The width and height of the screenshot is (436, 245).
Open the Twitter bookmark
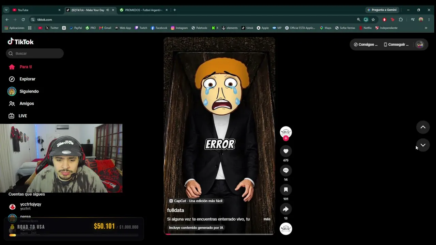coord(52,28)
